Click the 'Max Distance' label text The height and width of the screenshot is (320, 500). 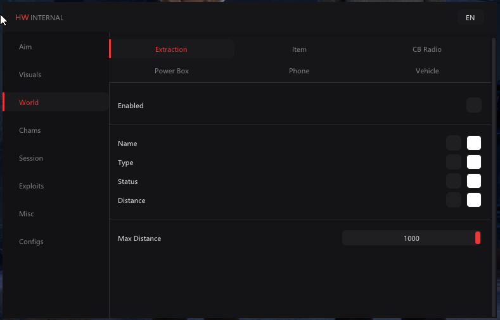point(139,238)
